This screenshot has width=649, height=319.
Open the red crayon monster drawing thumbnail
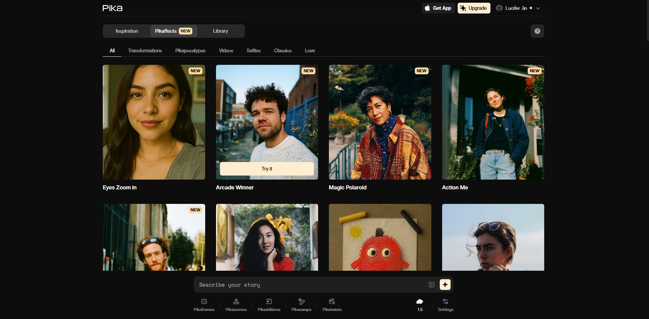coord(380,237)
